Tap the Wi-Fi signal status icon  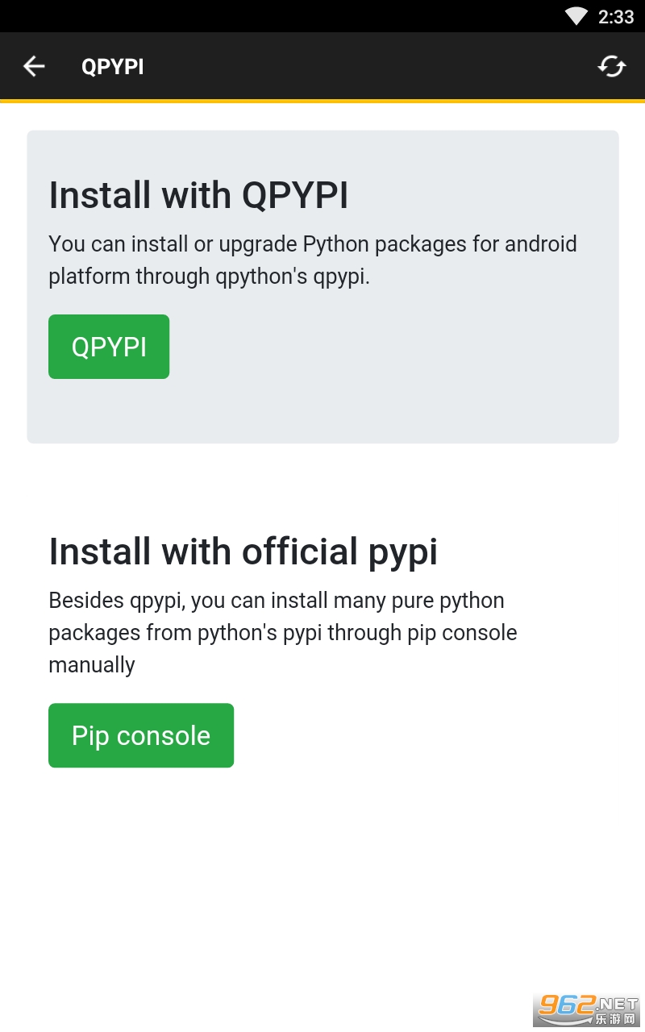coord(576,16)
